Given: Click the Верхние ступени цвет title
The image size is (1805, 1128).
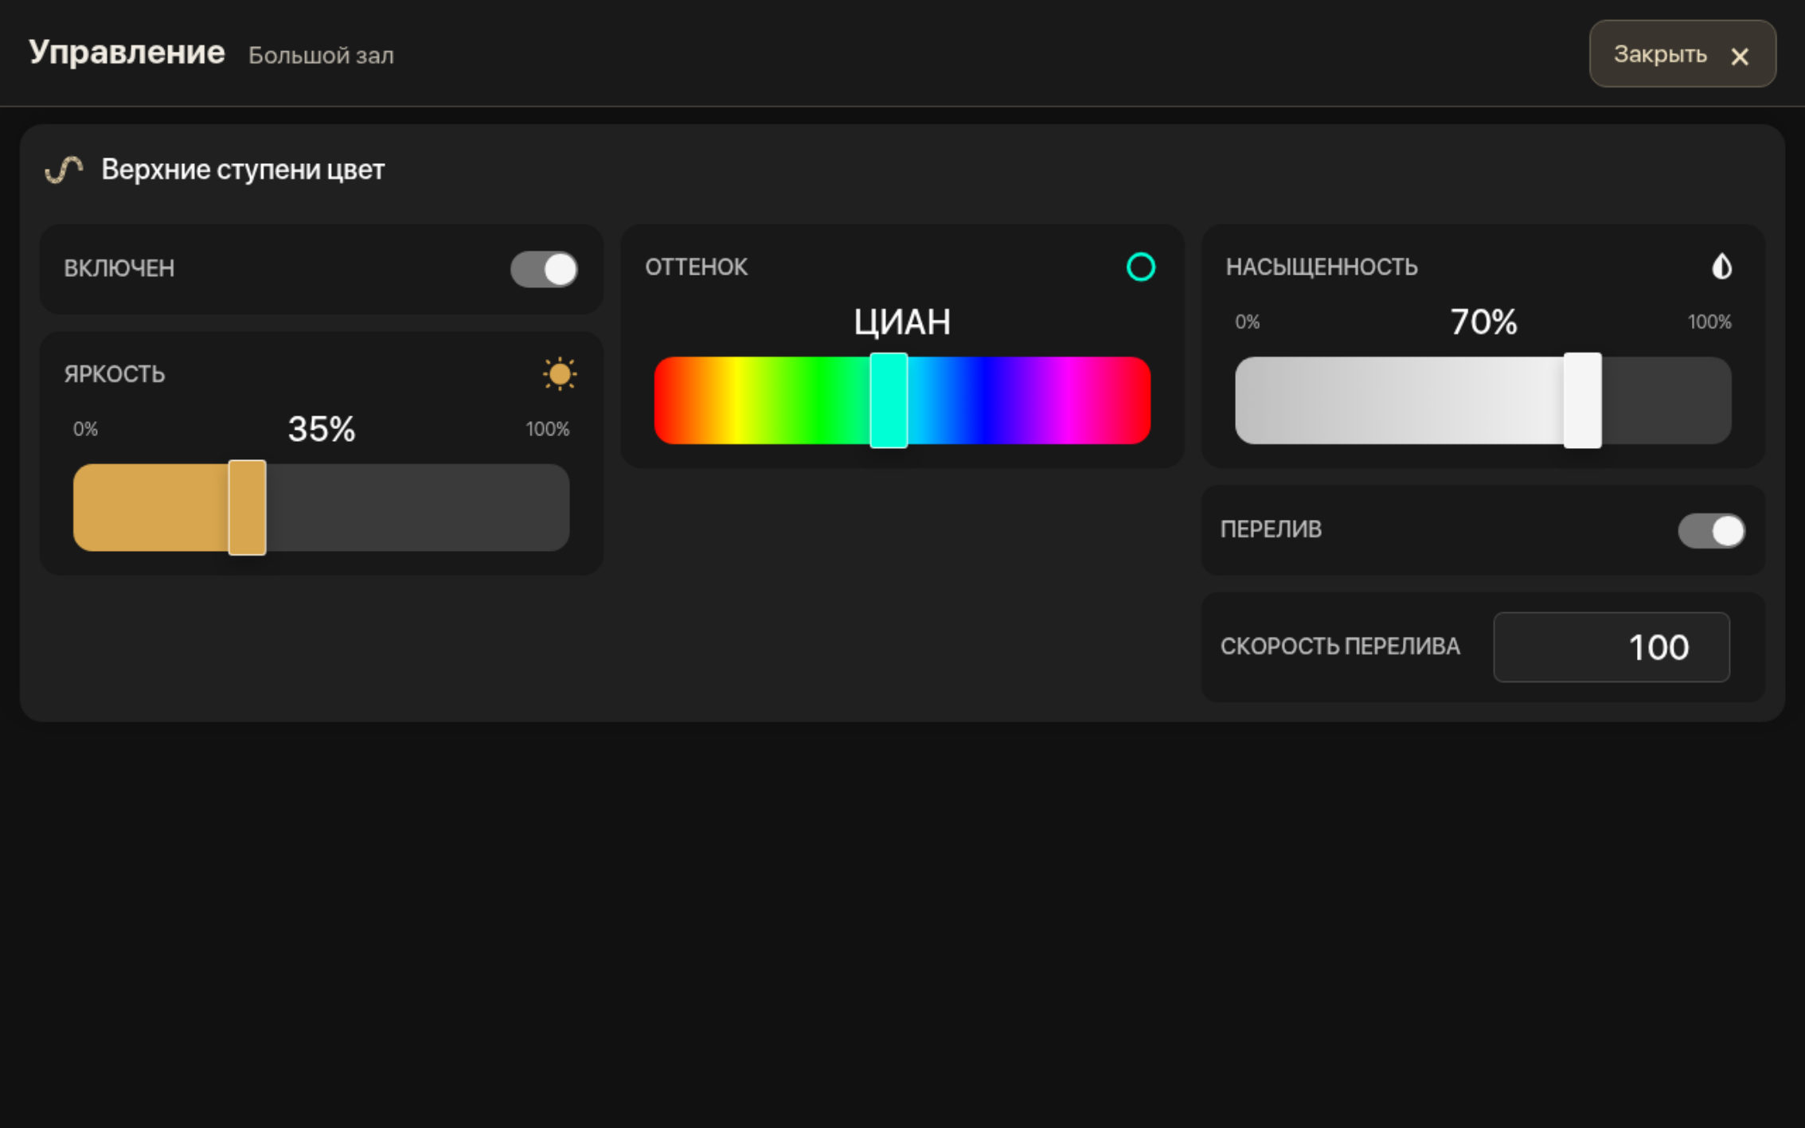Looking at the screenshot, I should coord(243,170).
